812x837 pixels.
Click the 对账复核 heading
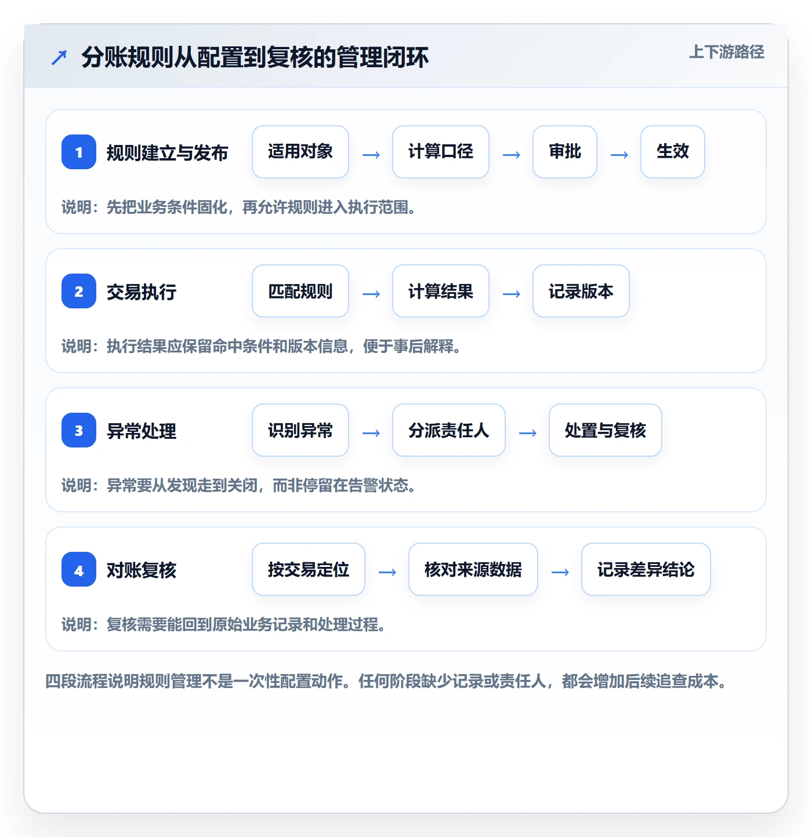click(x=142, y=570)
